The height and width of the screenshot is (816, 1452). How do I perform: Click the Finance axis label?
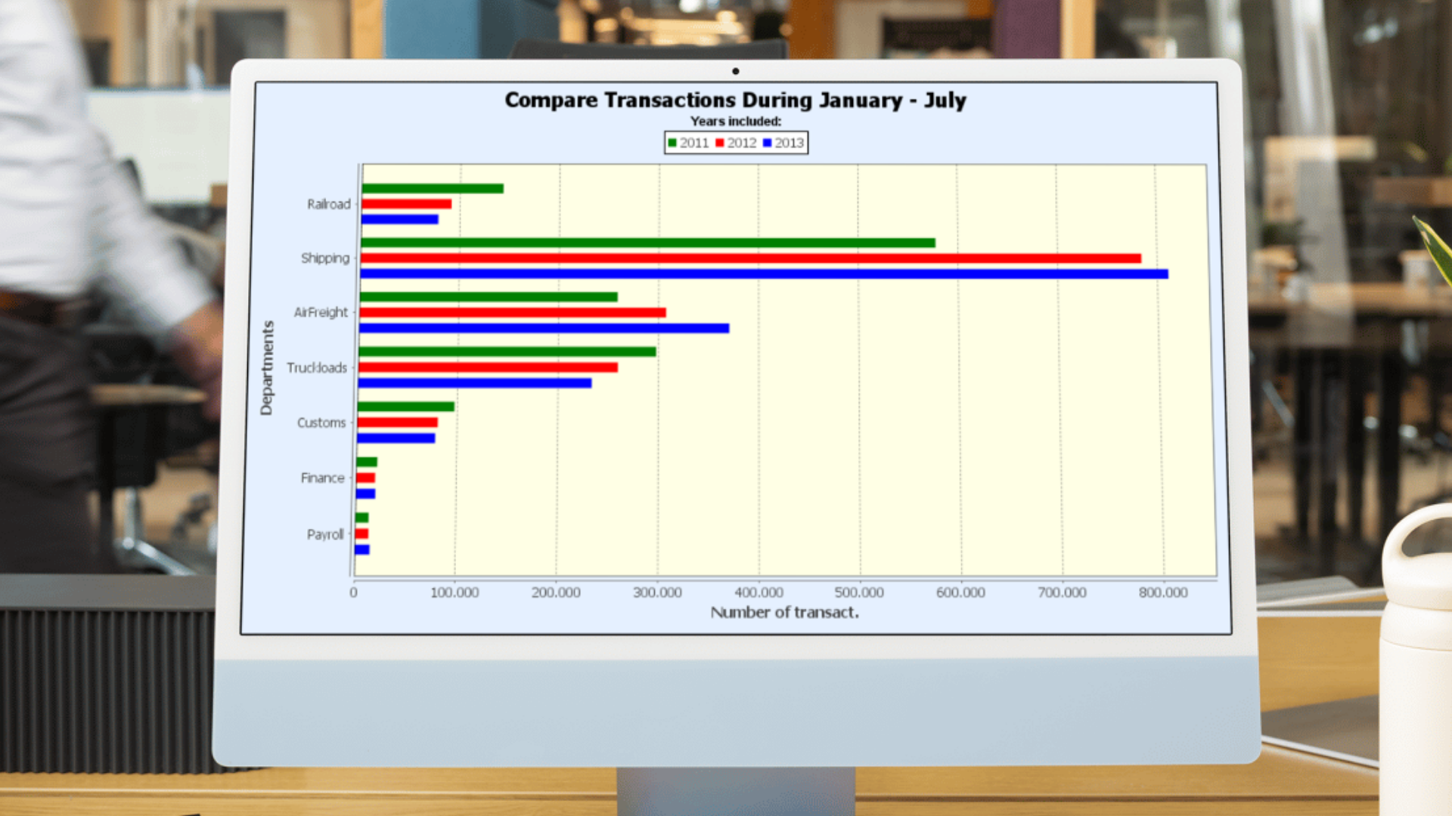point(322,478)
